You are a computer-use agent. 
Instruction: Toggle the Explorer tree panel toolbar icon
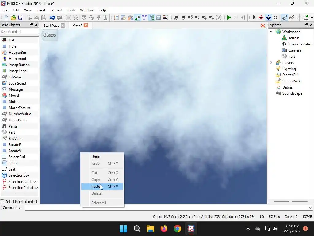151,18
